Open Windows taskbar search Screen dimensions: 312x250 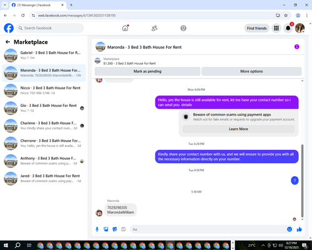[17, 246]
